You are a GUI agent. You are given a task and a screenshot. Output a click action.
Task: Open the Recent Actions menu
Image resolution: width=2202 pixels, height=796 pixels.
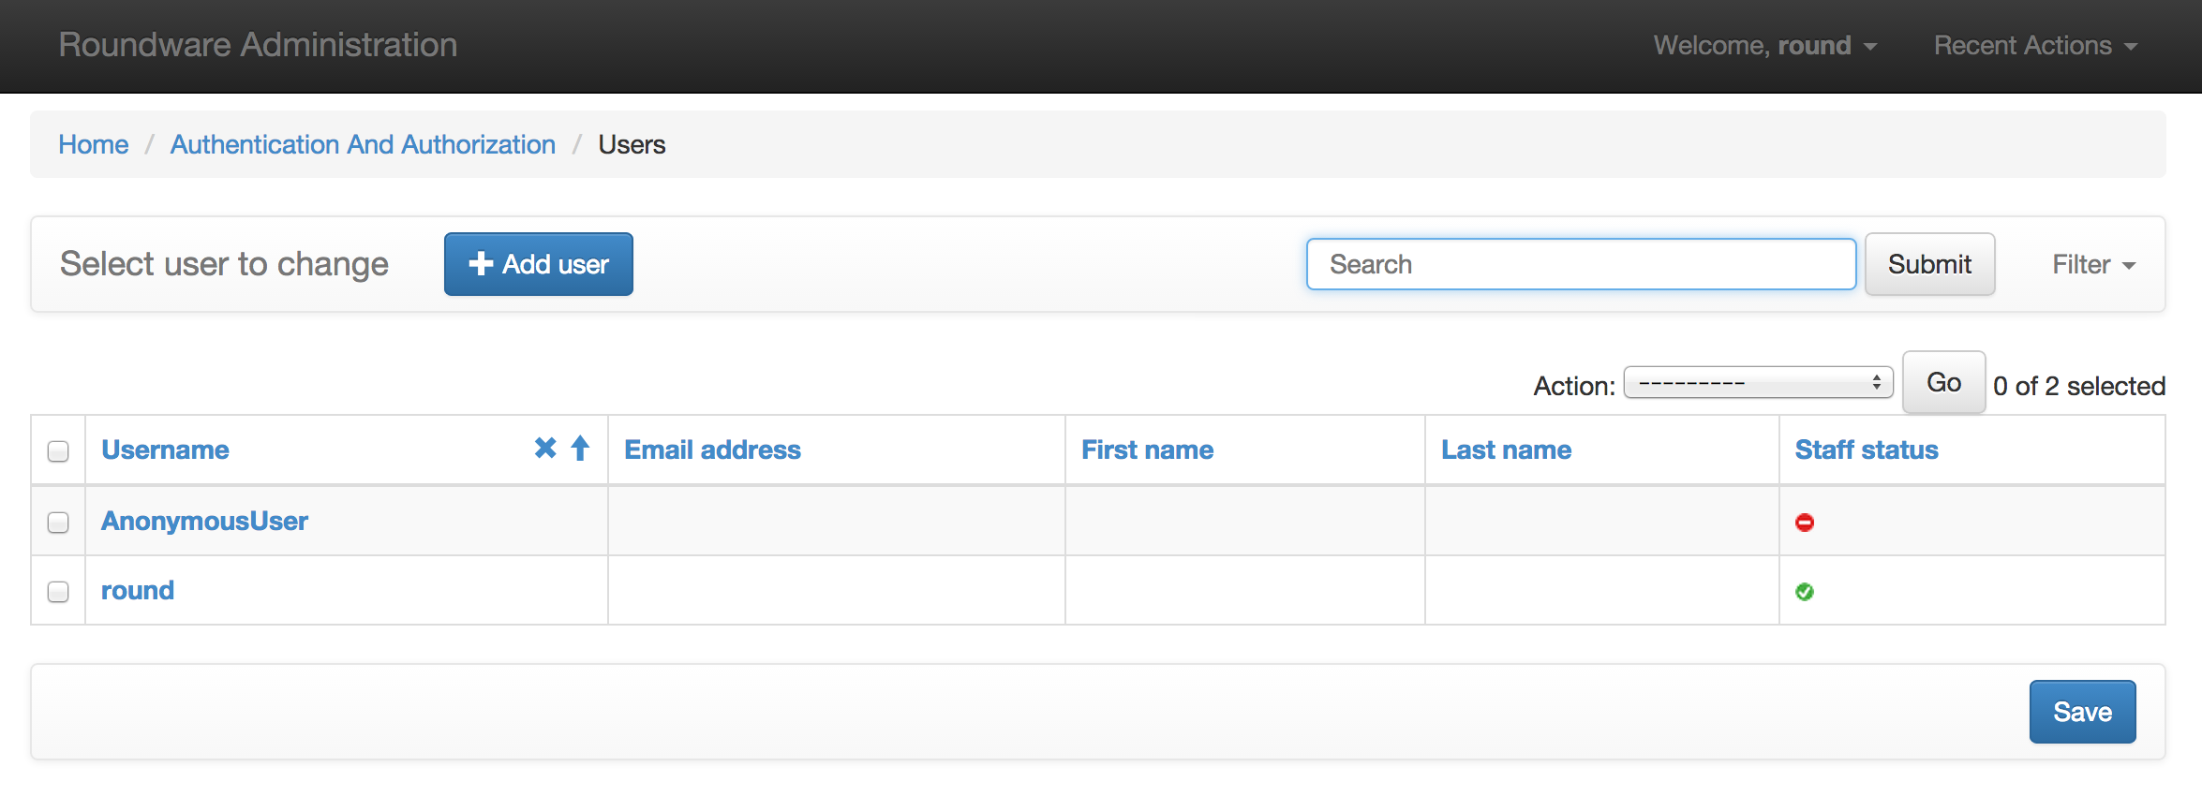(2036, 46)
